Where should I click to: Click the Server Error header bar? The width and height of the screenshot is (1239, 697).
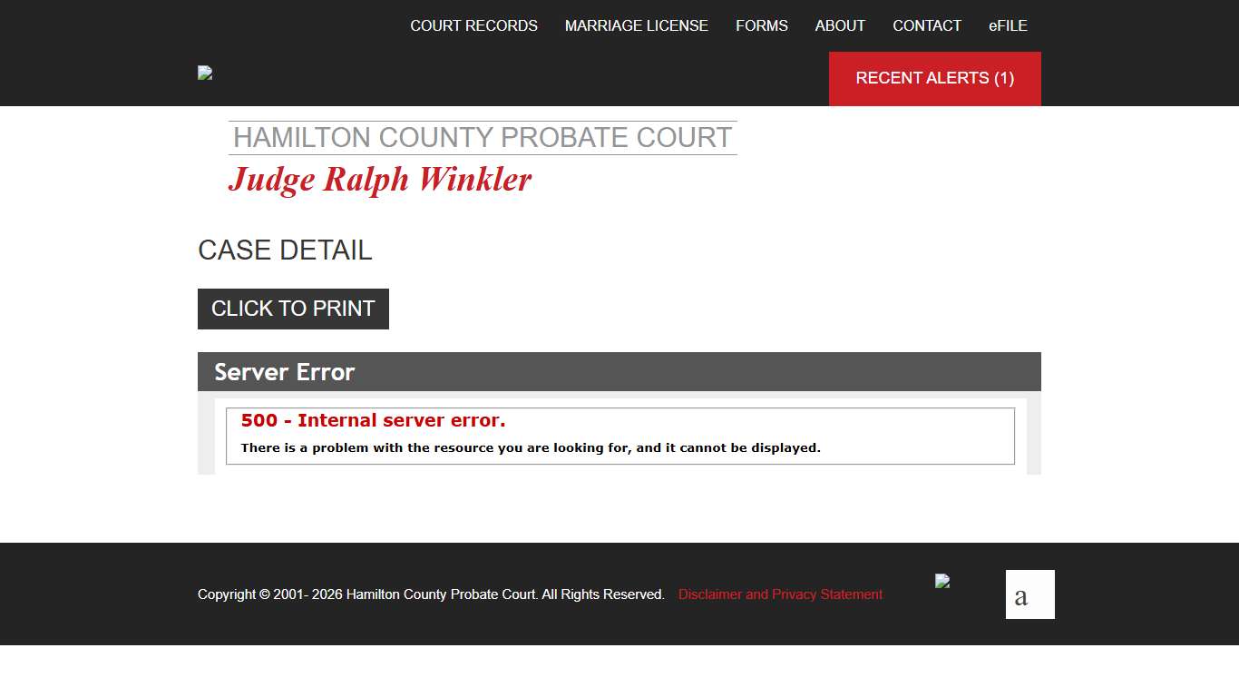[619, 372]
